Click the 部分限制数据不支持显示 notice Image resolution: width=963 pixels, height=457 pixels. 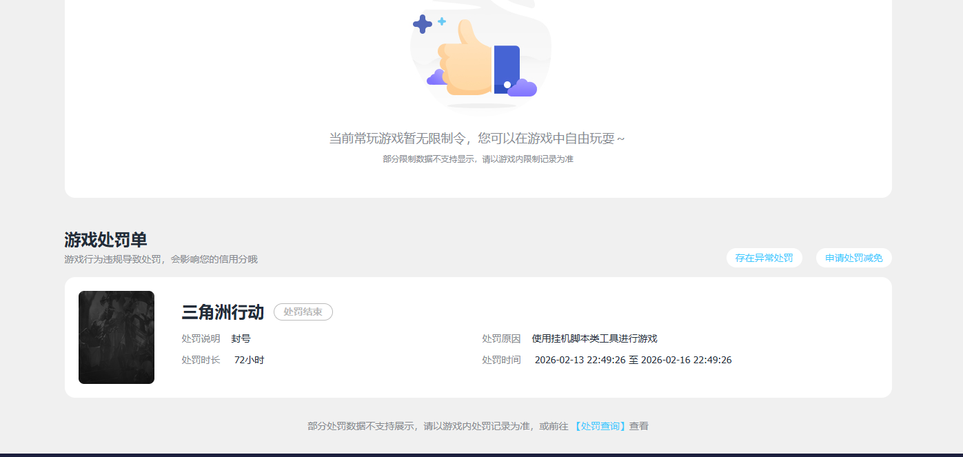478,159
